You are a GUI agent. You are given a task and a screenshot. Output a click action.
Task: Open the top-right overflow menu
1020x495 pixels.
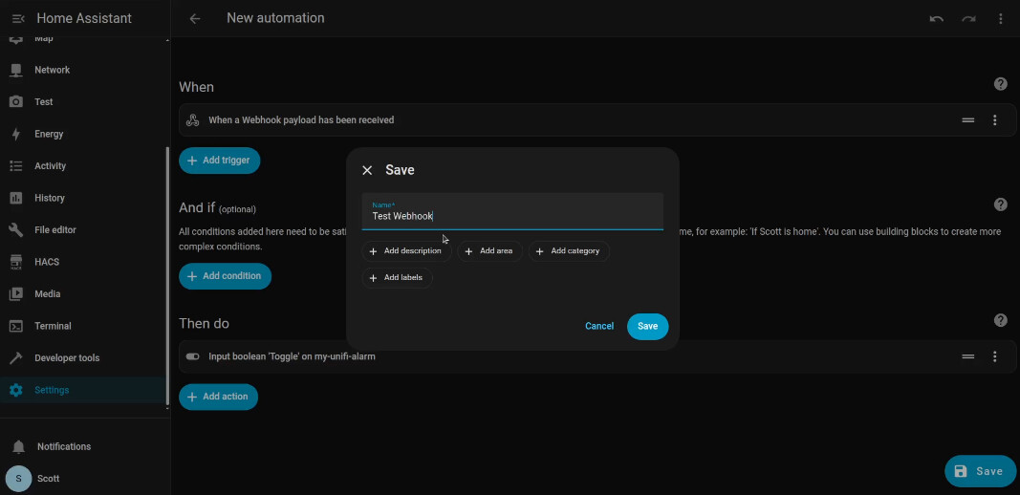1000,18
